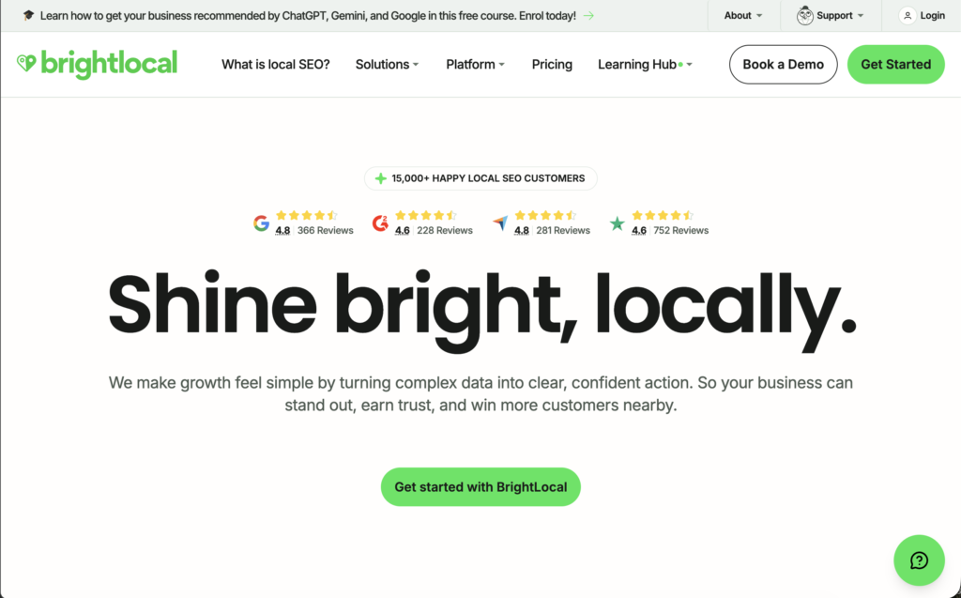Click the Support mascot face icon
The image size is (961, 598).
[804, 15]
